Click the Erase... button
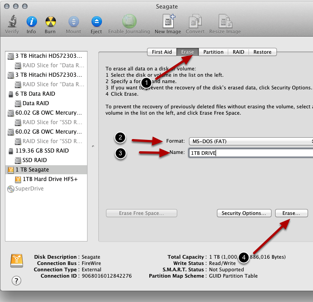 click(x=291, y=213)
